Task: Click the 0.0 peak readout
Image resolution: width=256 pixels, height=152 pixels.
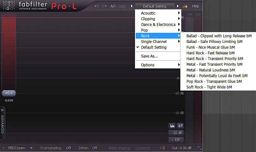Action: 198,15
